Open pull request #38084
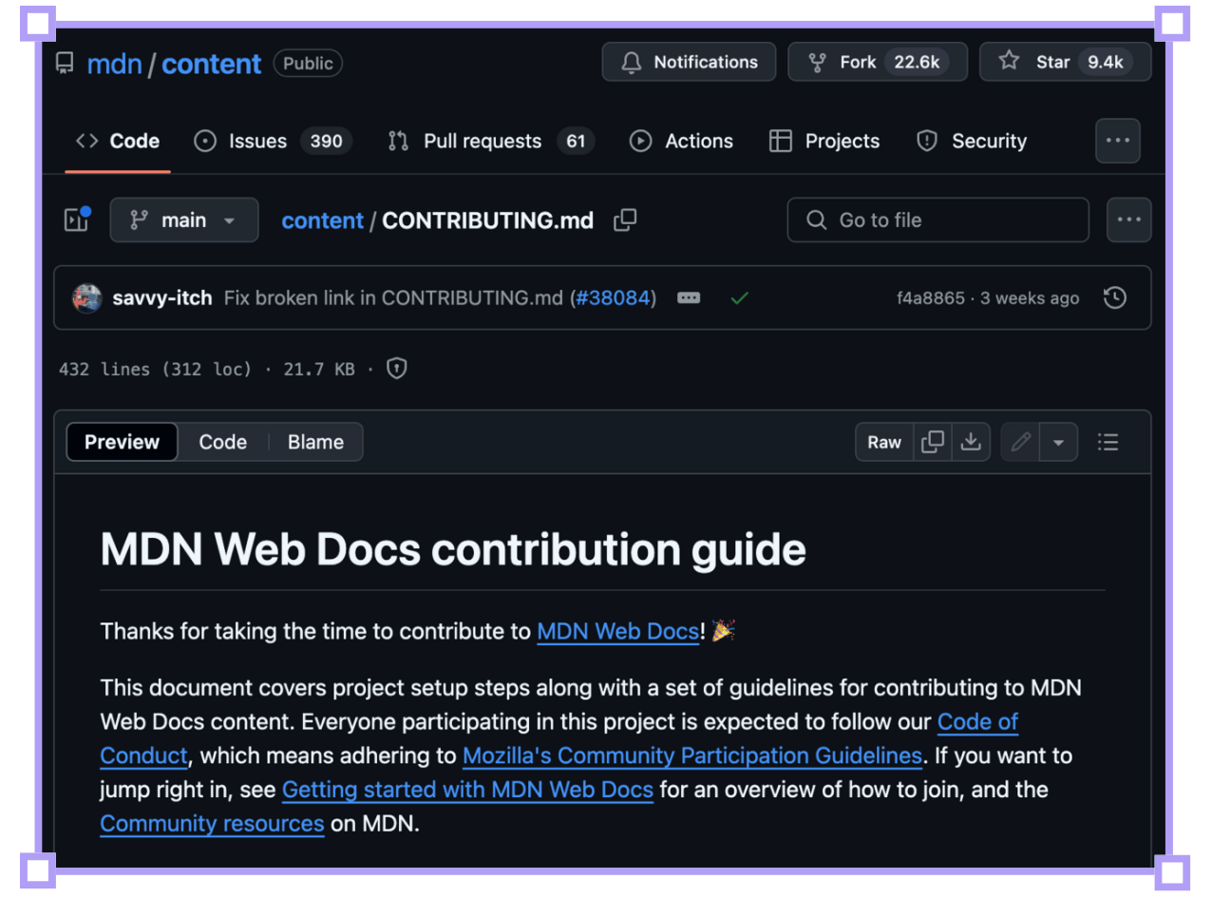 point(613,297)
